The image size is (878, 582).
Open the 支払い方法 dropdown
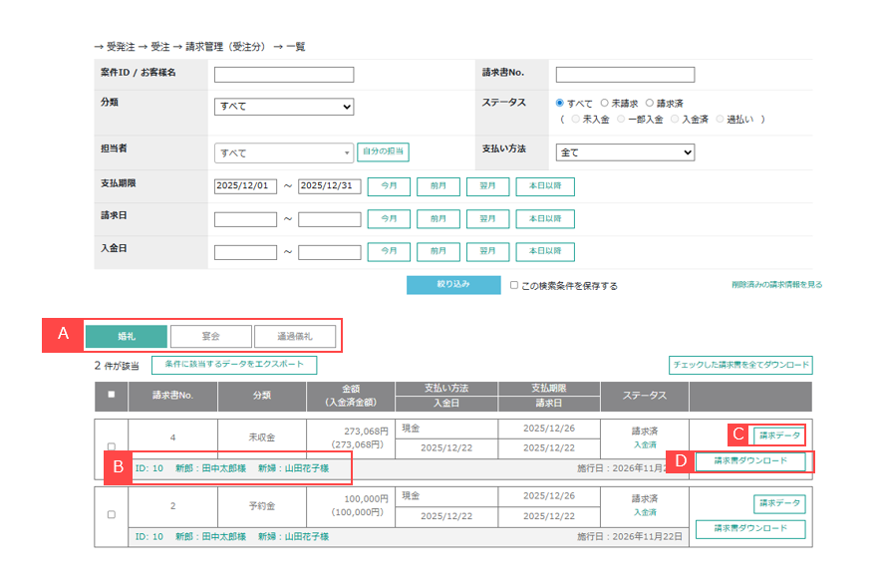coord(625,152)
